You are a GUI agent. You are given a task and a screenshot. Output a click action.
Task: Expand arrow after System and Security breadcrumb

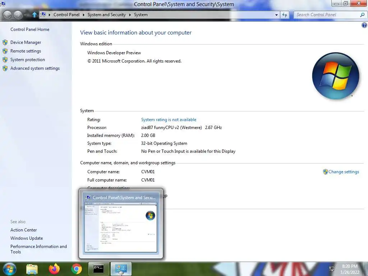130,15
